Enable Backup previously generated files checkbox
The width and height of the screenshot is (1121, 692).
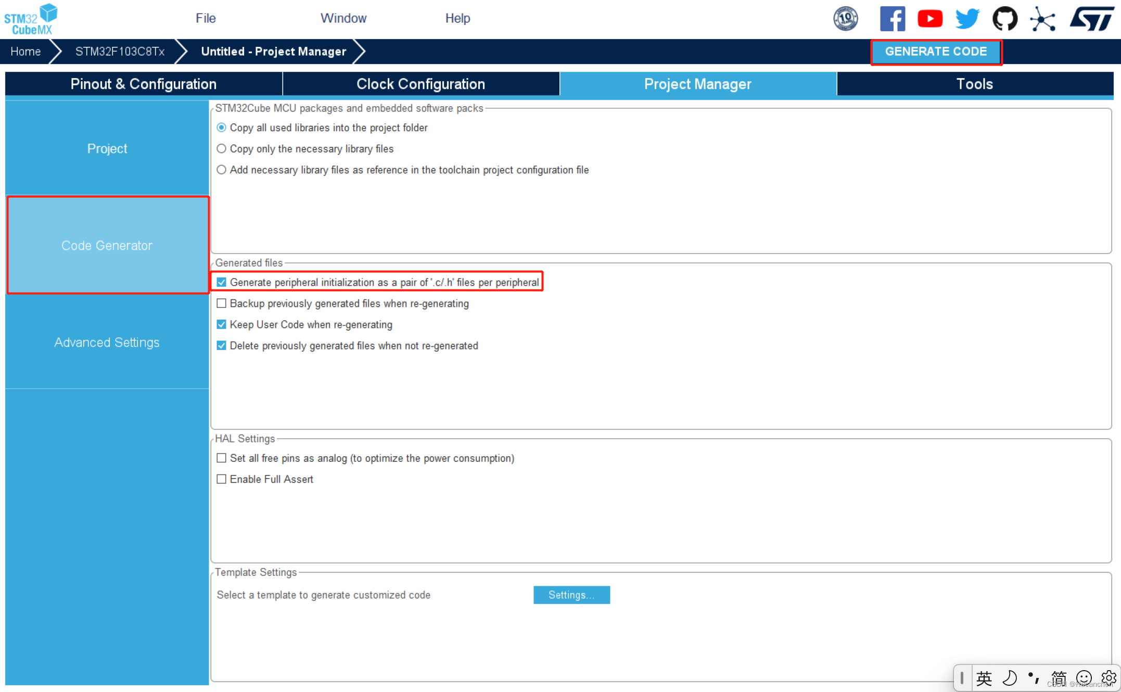(x=222, y=304)
